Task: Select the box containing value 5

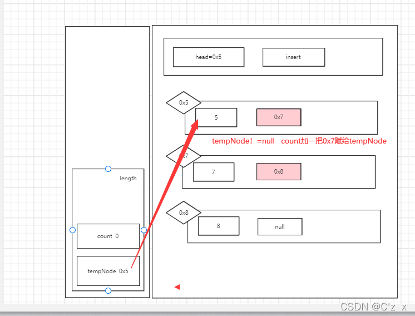Action: pyautogui.click(x=216, y=117)
